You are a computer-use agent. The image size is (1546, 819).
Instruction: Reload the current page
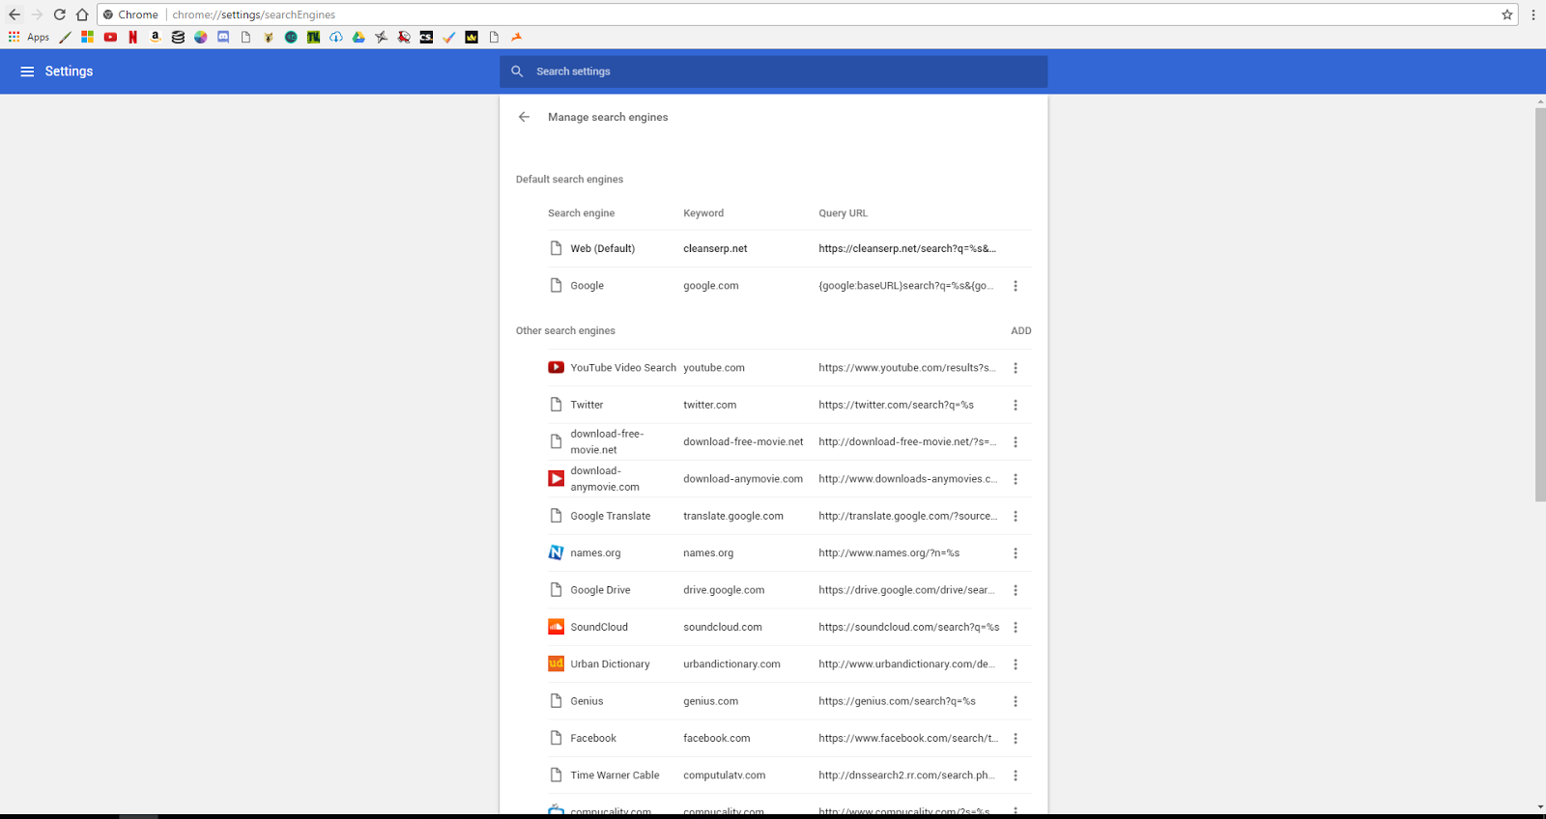[60, 14]
